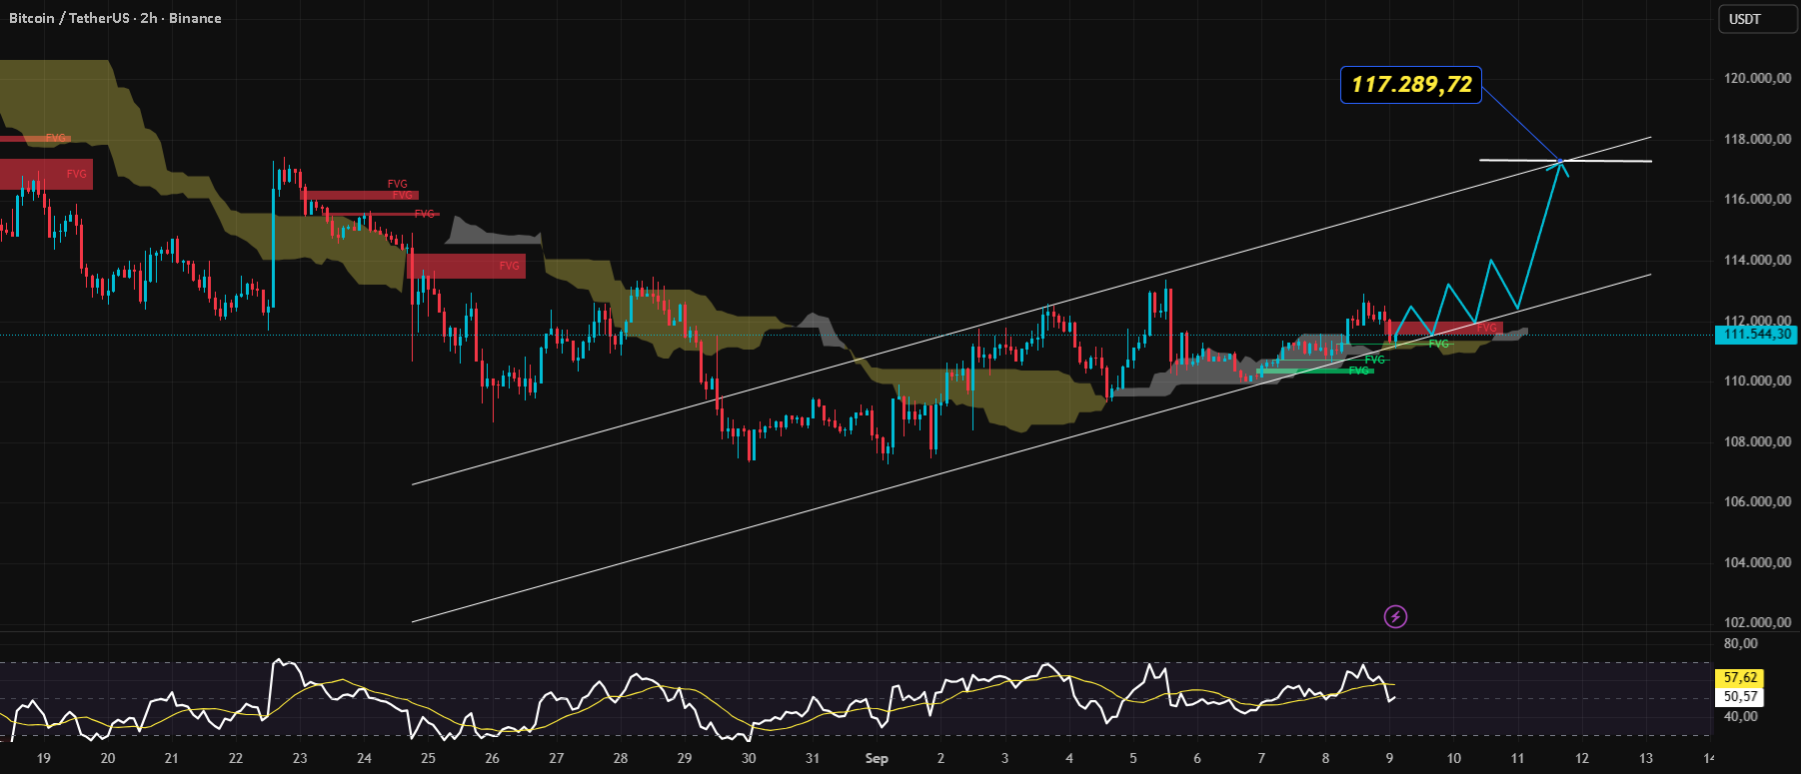Open the USDT currency selector

[x=1757, y=19]
